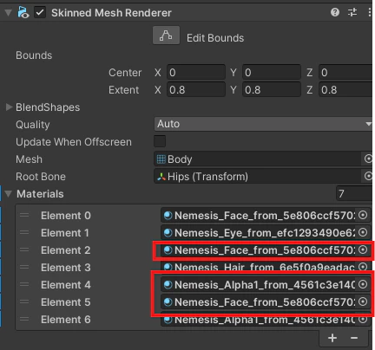Select the Element 5 Nemesis_Face material field
Viewport: 375px width, 350px height.
(x=259, y=302)
